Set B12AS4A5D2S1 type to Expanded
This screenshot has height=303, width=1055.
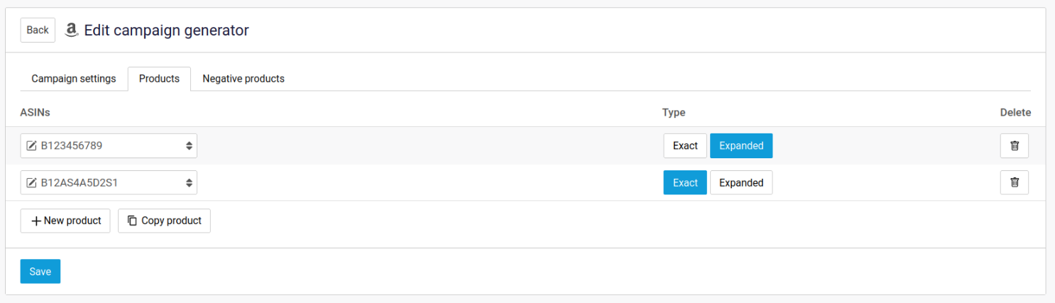click(741, 183)
